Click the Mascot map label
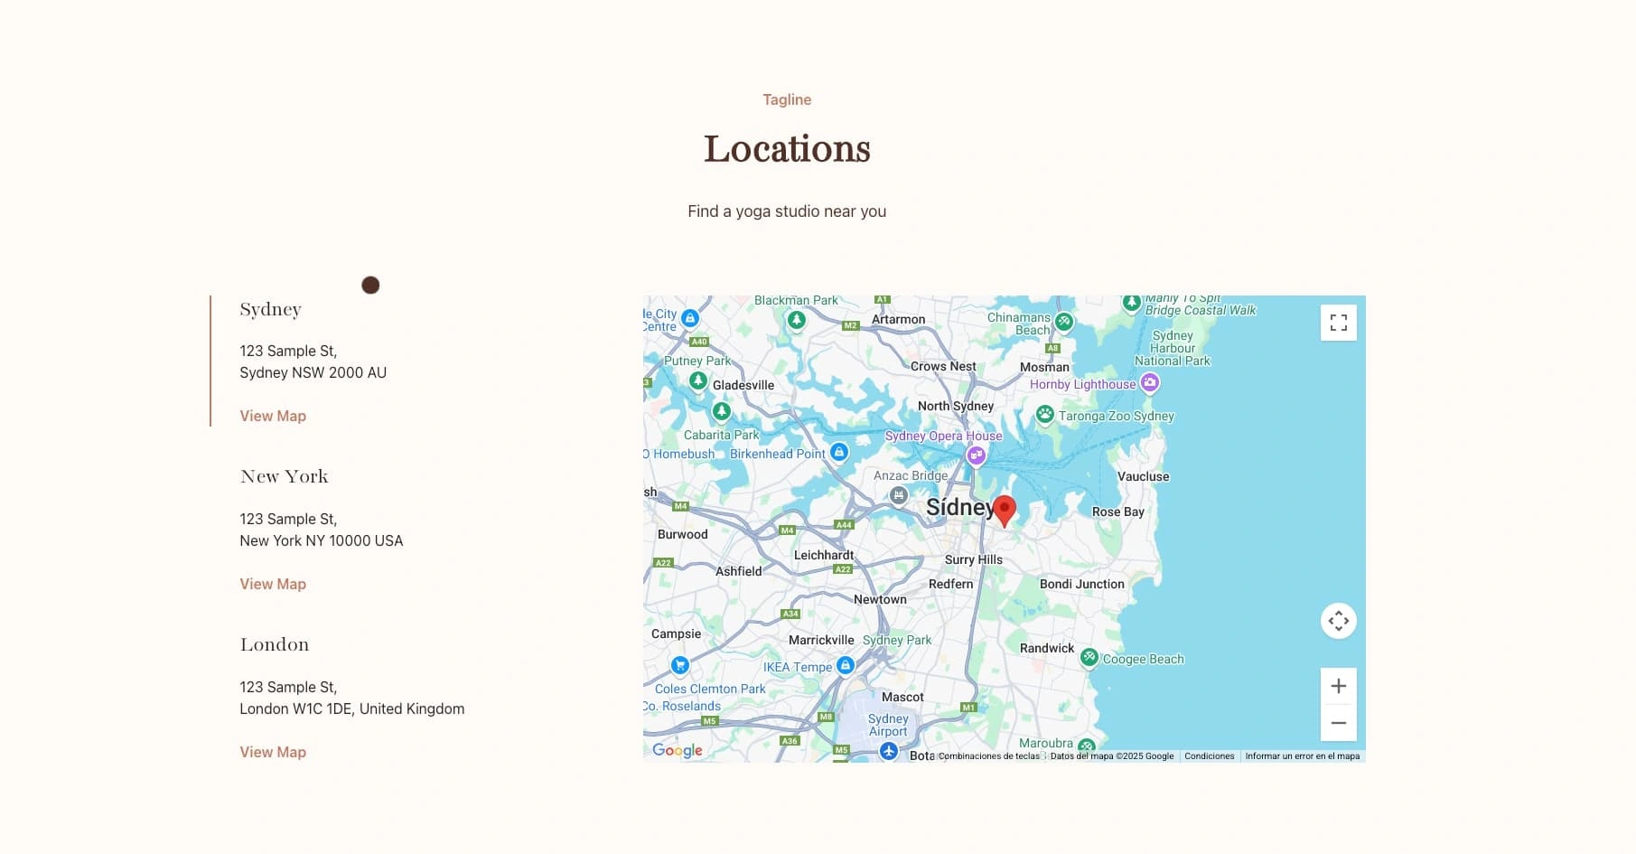The width and height of the screenshot is (1636, 854). point(902,697)
